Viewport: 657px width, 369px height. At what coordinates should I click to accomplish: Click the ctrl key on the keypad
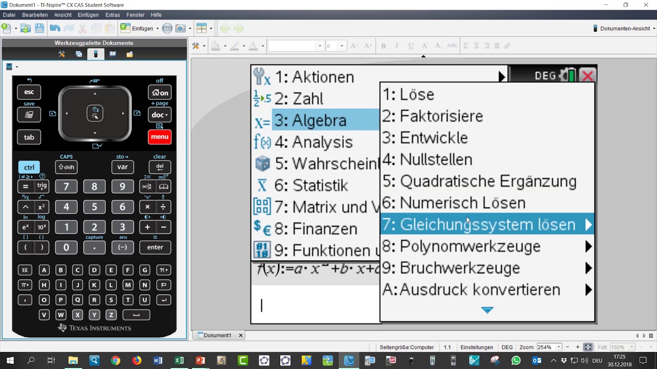[x=29, y=167]
